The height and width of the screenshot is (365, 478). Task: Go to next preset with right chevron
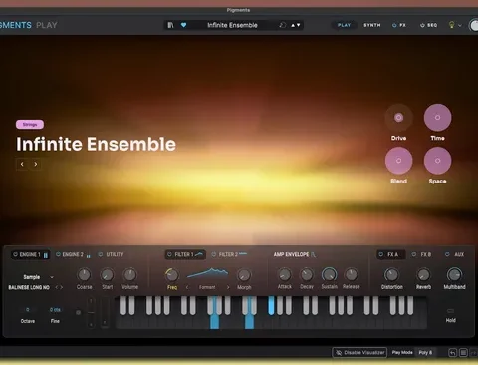(36, 164)
